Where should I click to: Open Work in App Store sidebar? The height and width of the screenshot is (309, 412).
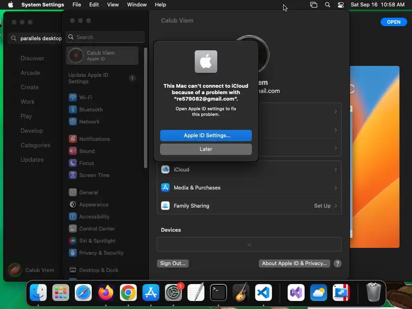[x=28, y=102]
